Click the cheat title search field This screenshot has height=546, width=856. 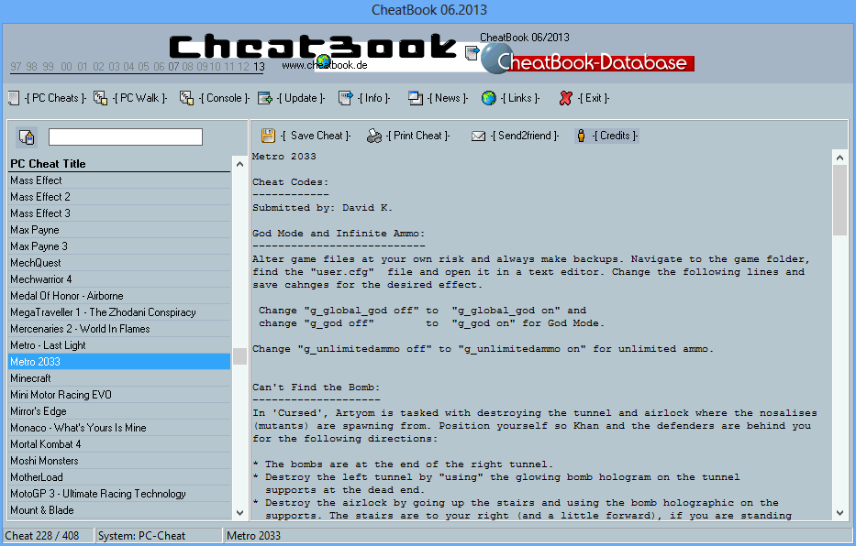point(126,136)
